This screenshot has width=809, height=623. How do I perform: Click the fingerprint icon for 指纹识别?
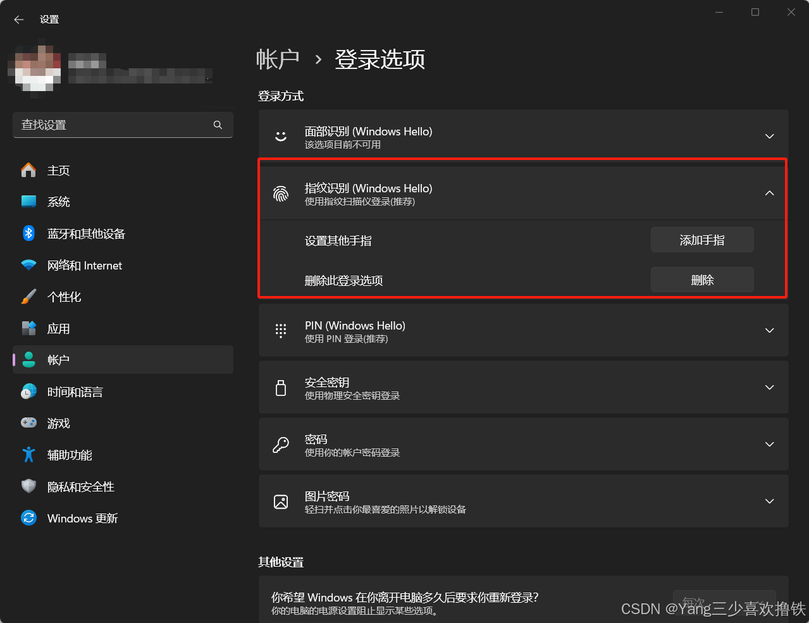click(x=281, y=194)
